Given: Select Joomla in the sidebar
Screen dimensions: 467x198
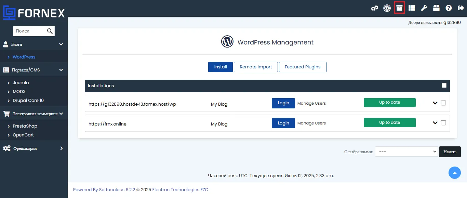Looking at the screenshot, I should pos(21,83).
